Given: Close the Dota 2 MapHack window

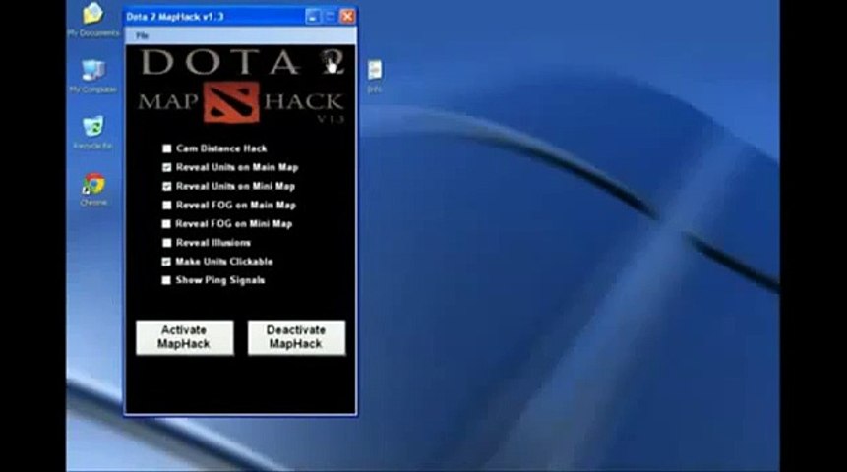Looking at the screenshot, I should [x=348, y=17].
